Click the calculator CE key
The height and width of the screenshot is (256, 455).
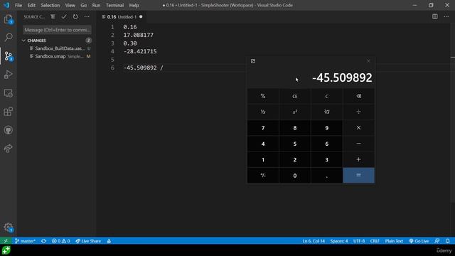[295, 96]
